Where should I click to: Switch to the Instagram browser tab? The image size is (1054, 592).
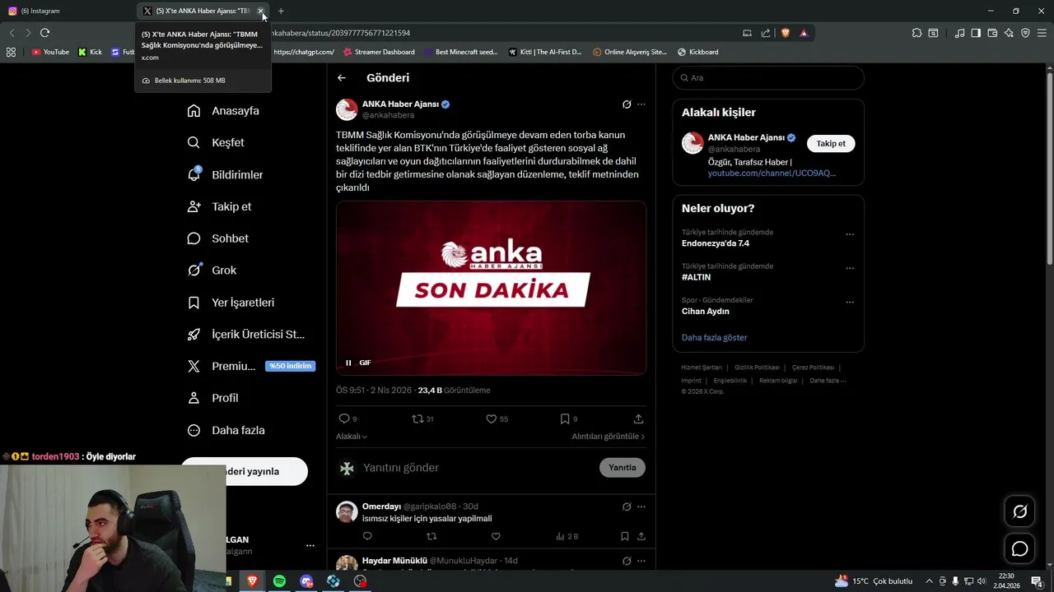pos(67,11)
